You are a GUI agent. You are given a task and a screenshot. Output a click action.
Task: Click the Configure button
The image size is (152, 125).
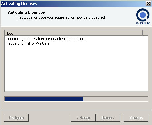16,118
